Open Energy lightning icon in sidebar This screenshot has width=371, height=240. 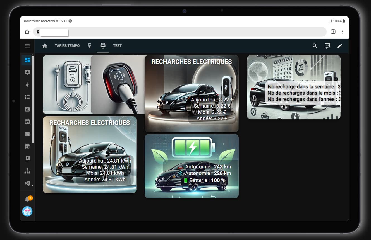pyautogui.click(x=27, y=85)
